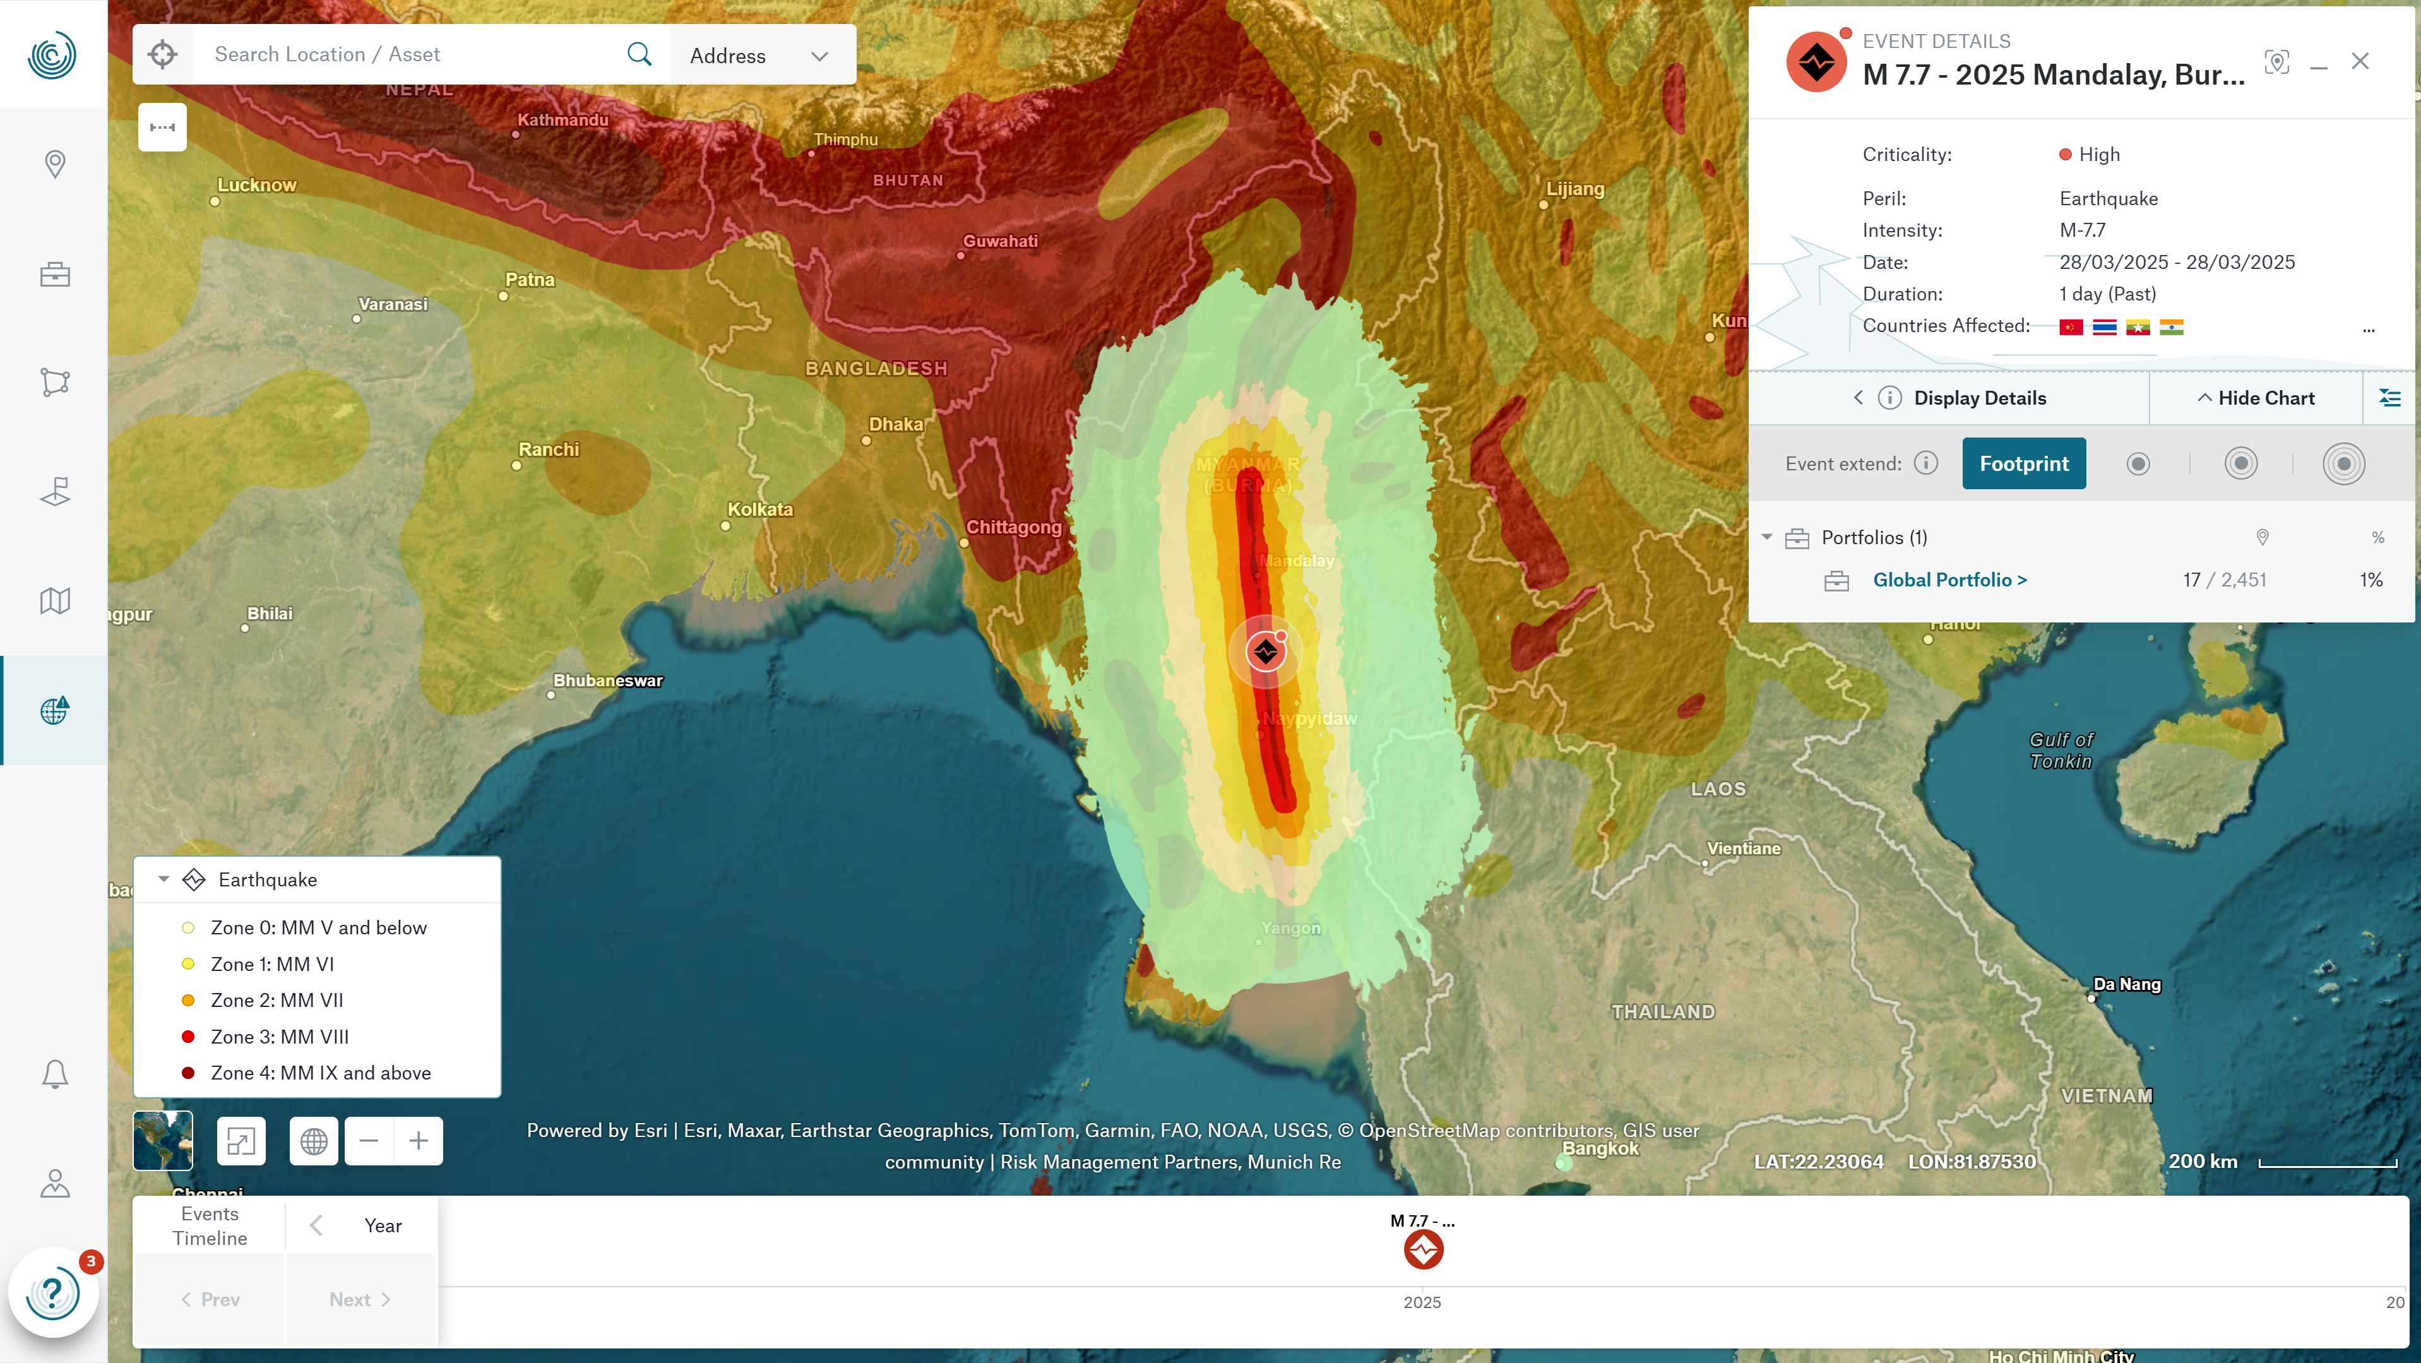Click the Event extend info icon
2421x1363 pixels.
[1925, 463]
